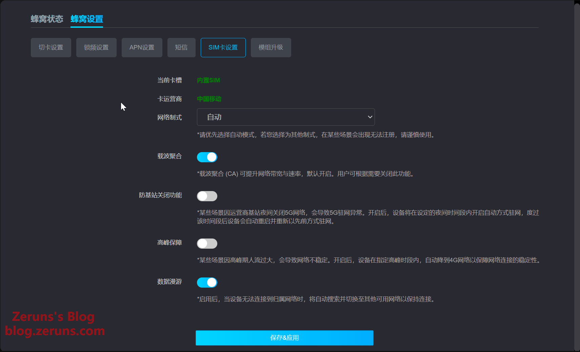Click the blog.zeruns.com watermark text

click(55, 331)
